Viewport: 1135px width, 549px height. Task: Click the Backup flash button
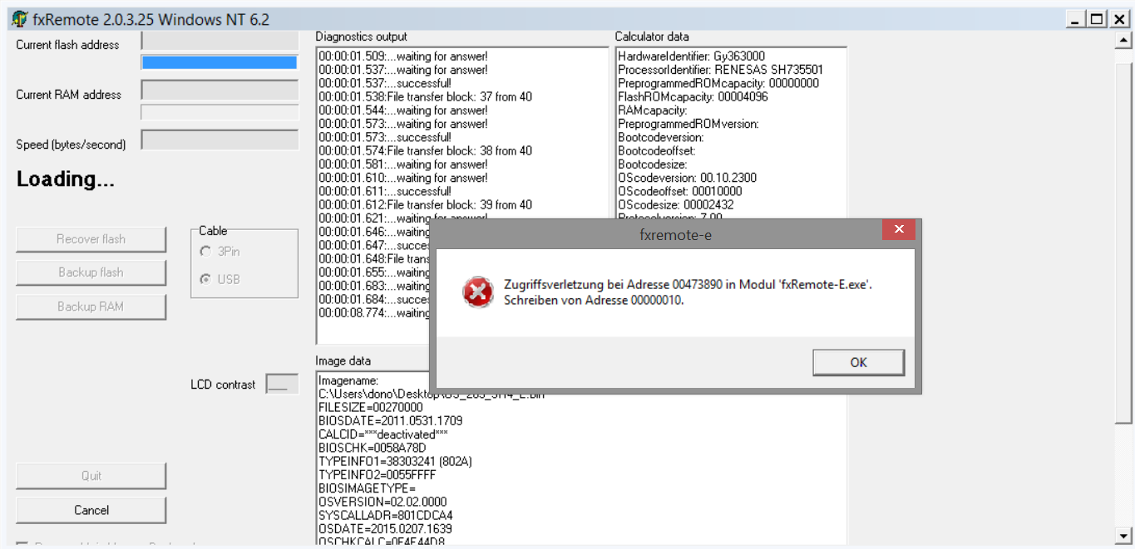[x=91, y=272]
